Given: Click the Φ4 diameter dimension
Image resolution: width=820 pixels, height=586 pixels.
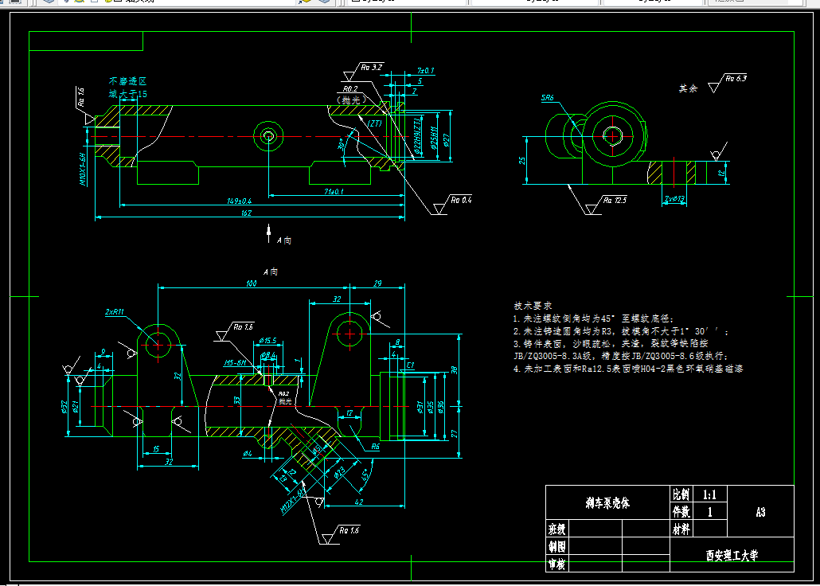Looking at the screenshot, I should tap(248, 454).
